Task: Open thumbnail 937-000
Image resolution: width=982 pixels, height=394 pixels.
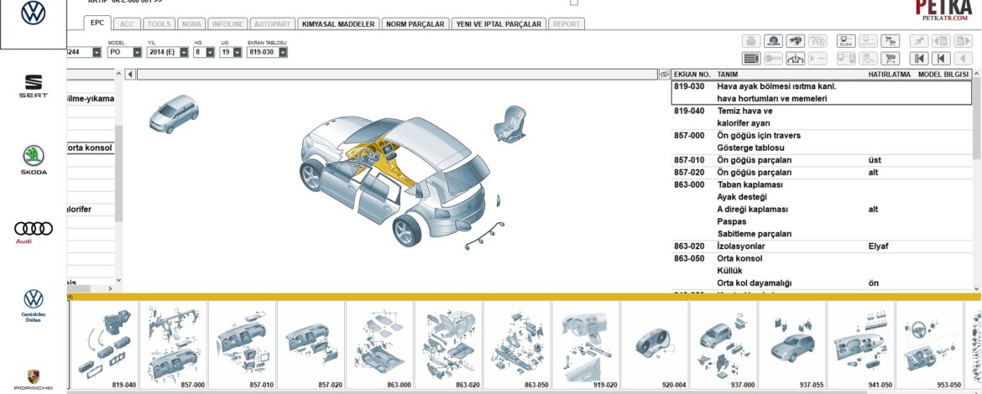Action: (723, 345)
